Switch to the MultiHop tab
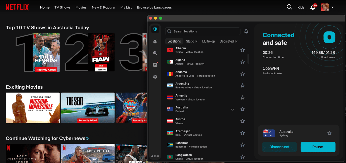This screenshot has width=346, height=163. pyautogui.click(x=208, y=42)
